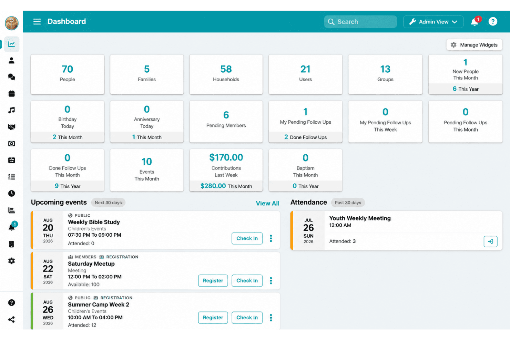Viewport: 510px width, 340px height.
Task: Click View All upcoming events link
Action: (267, 203)
